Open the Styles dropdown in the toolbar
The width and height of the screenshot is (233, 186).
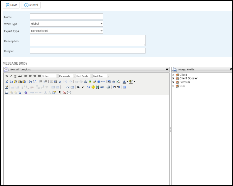click(x=50, y=76)
